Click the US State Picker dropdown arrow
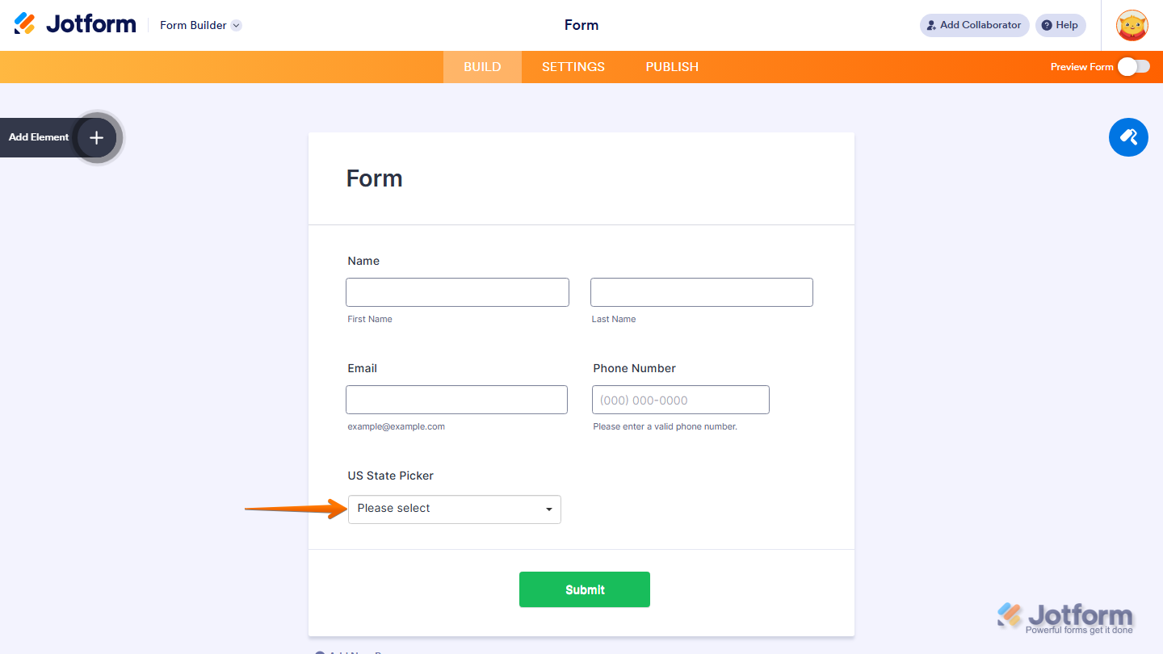Image resolution: width=1163 pixels, height=654 pixels. (x=548, y=509)
